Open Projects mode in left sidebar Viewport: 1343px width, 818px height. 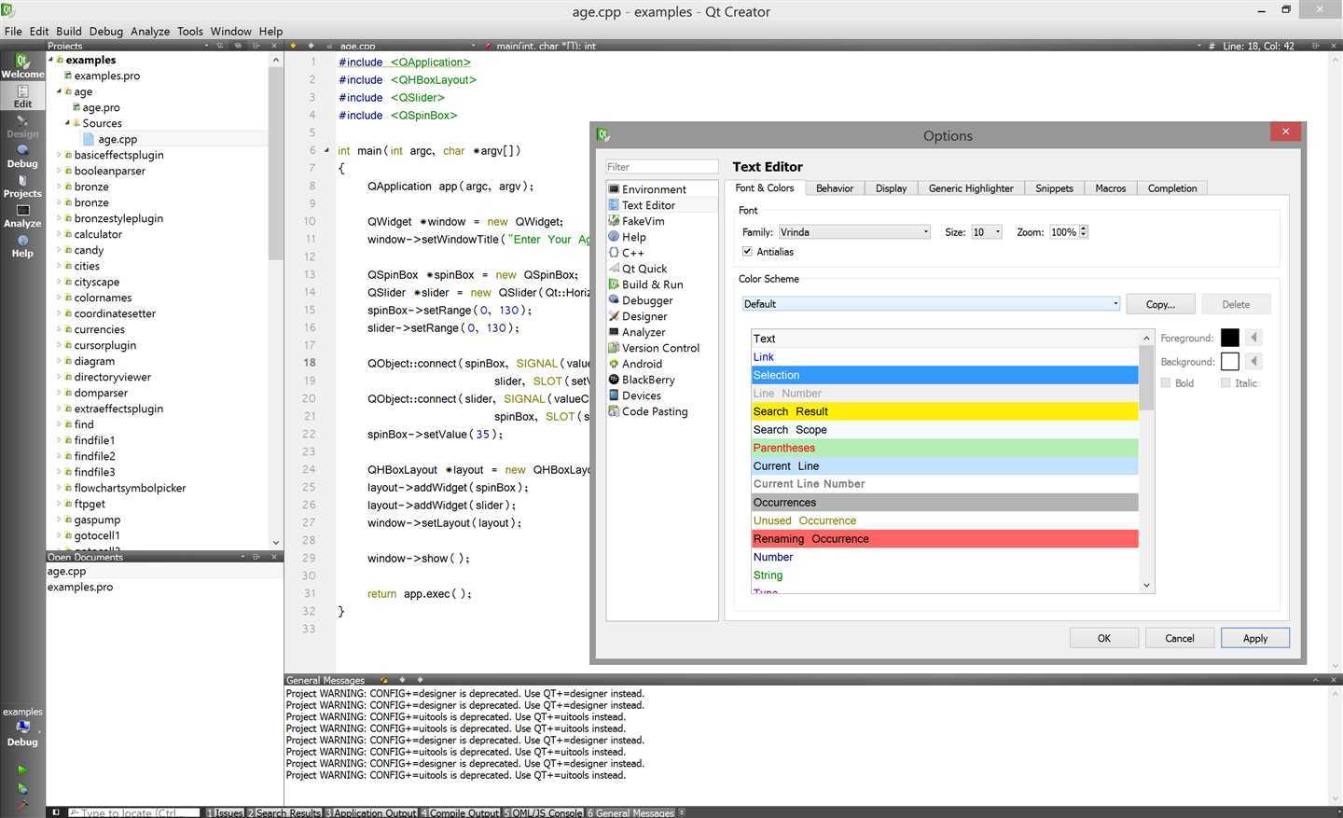click(22, 186)
